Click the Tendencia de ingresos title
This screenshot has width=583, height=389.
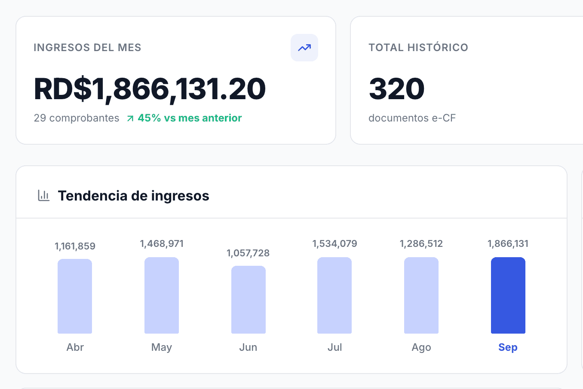click(134, 196)
